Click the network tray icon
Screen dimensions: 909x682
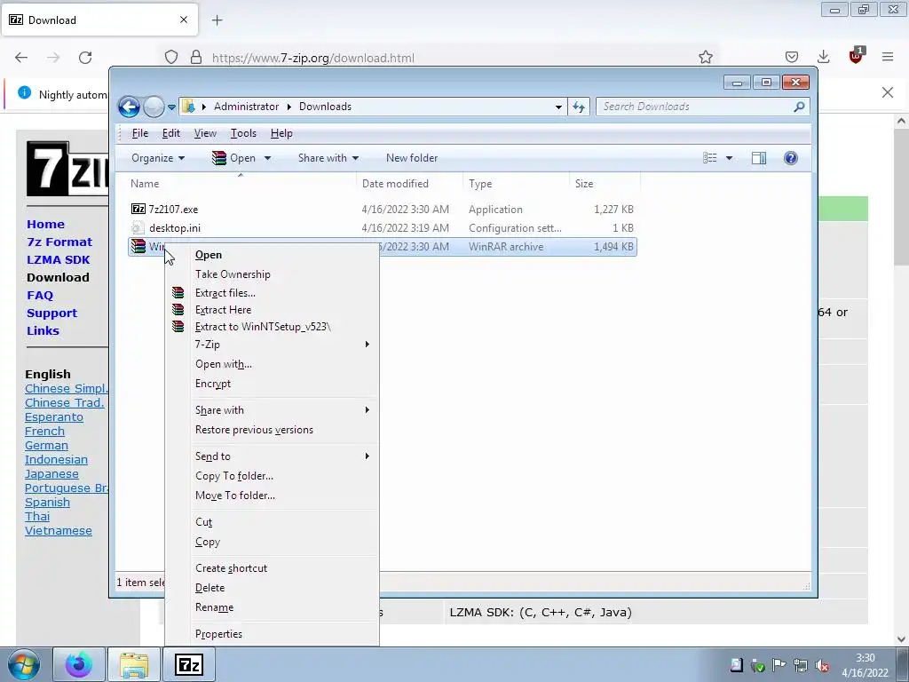coord(801,665)
